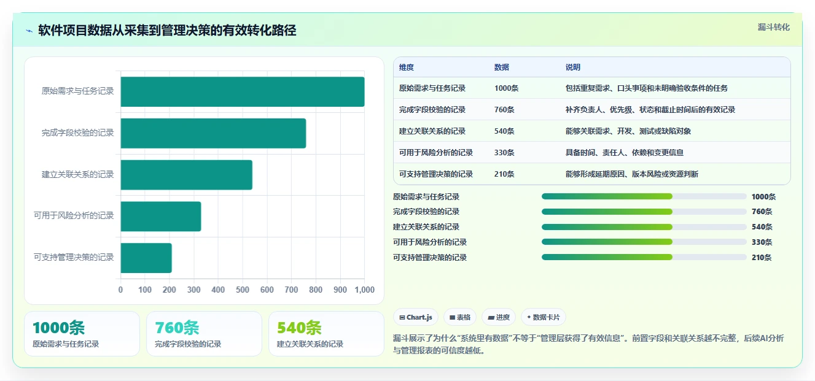Select the 进度 chip
This screenshot has width=815, height=381.
coord(499,317)
